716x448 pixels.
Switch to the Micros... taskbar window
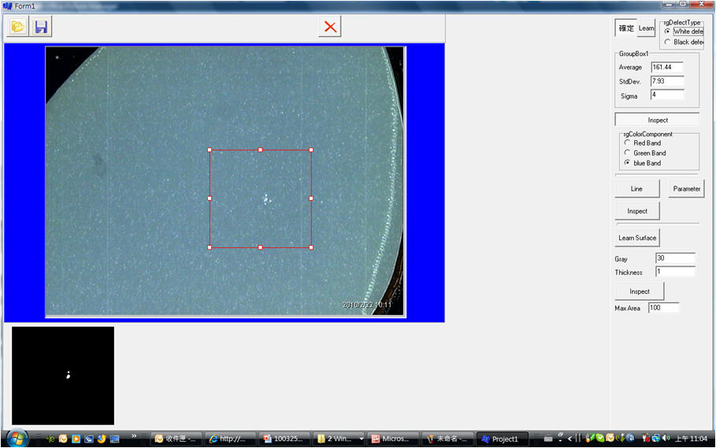coord(393,439)
